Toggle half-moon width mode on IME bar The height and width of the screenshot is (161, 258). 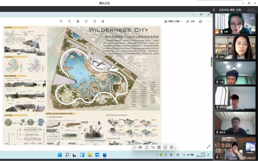coord(146,147)
